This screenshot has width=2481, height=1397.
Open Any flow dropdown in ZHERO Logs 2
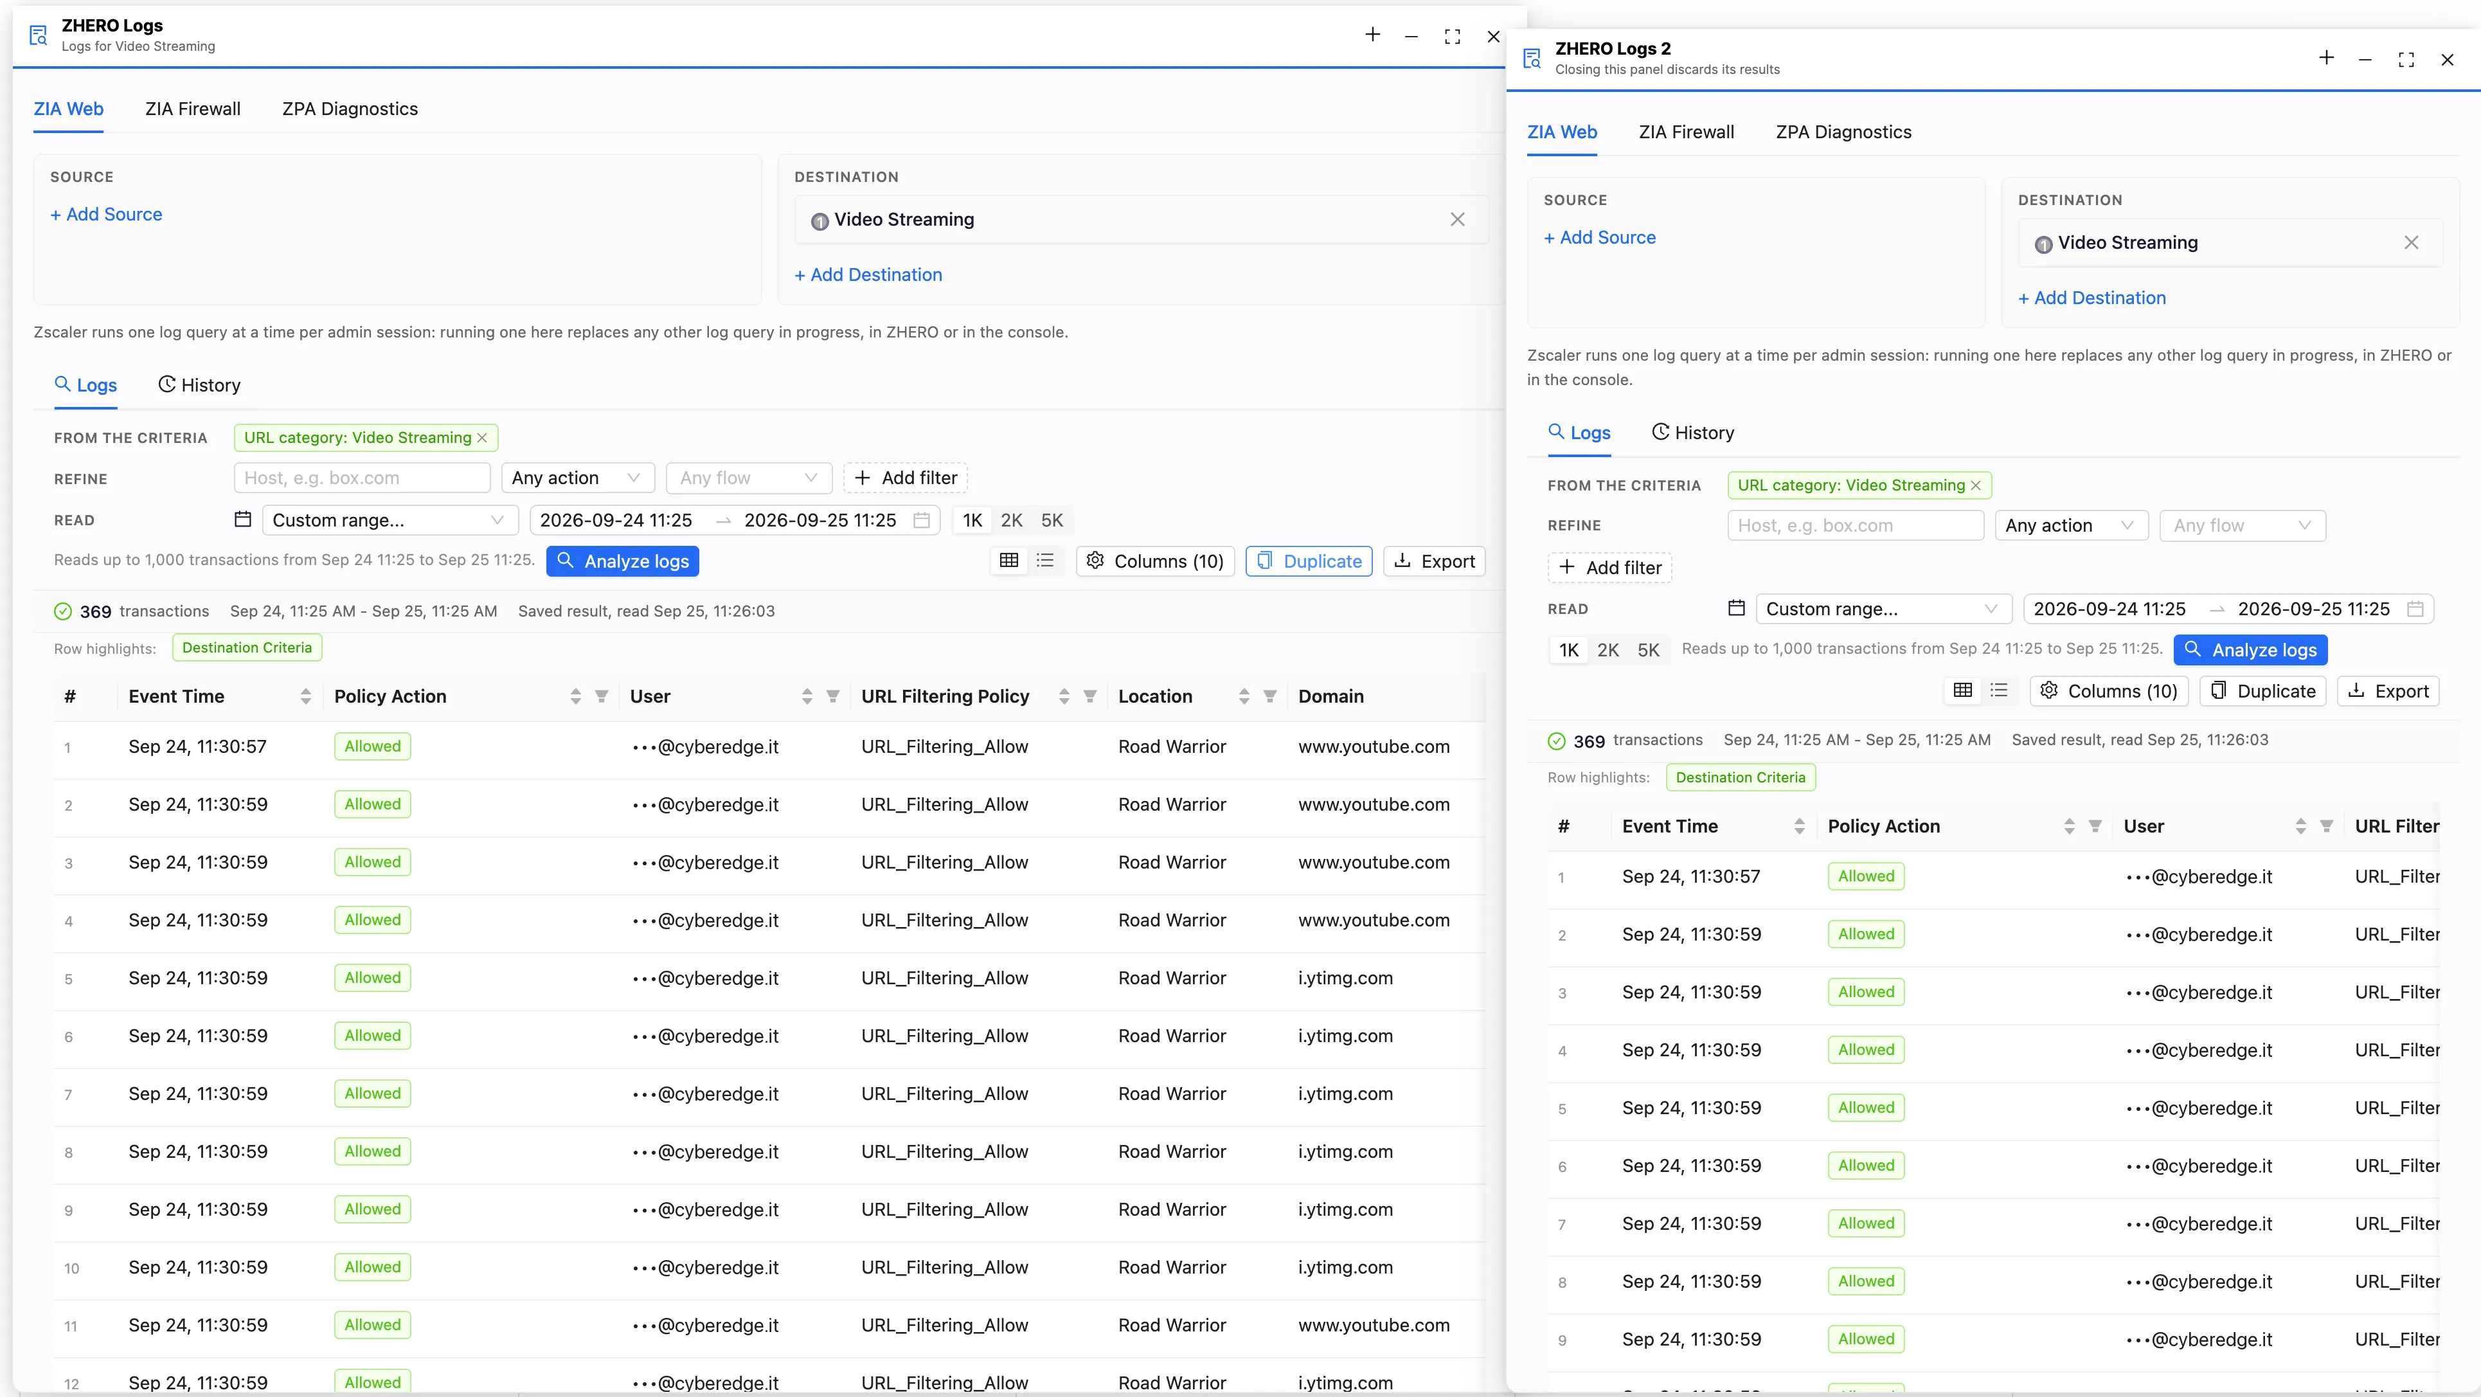tap(2242, 525)
